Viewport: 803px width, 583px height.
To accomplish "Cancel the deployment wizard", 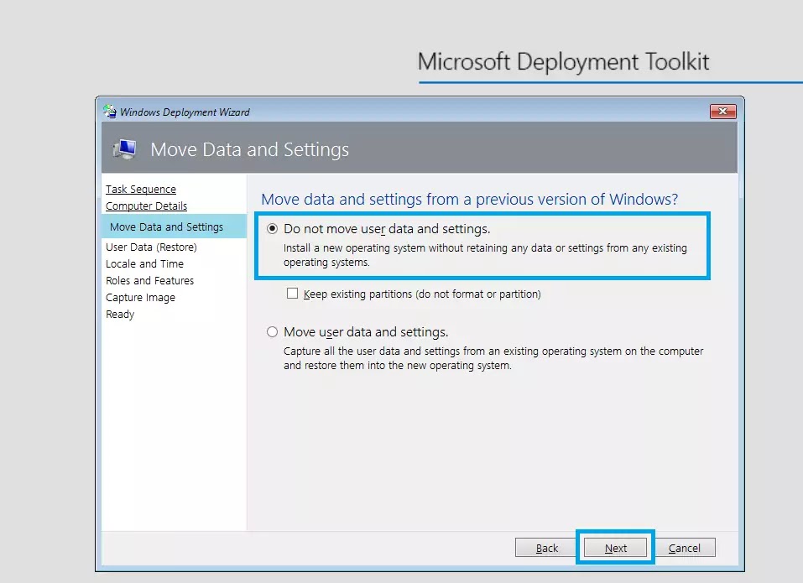I will click(x=684, y=548).
